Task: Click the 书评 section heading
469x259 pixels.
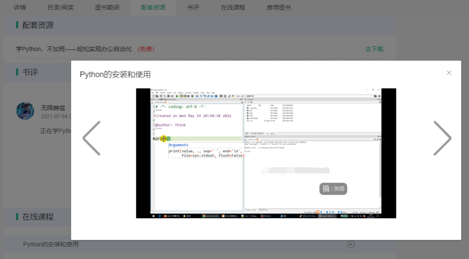Action: tap(30, 72)
